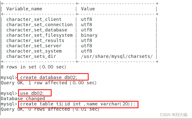Click the character_set_filesystem variable name
The width and height of the screenshot is (192, 119).
coord(39,35)
